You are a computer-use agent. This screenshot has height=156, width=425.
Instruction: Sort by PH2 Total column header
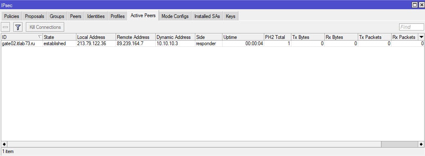(278, 37)
